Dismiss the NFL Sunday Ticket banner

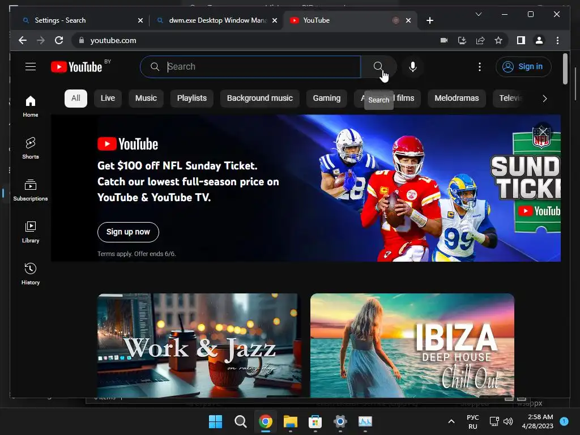543,131
